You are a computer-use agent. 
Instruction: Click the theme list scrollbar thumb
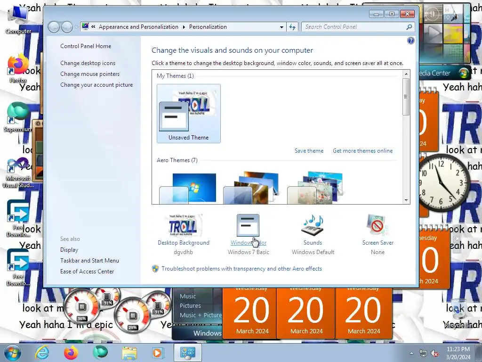click(406, 97)
